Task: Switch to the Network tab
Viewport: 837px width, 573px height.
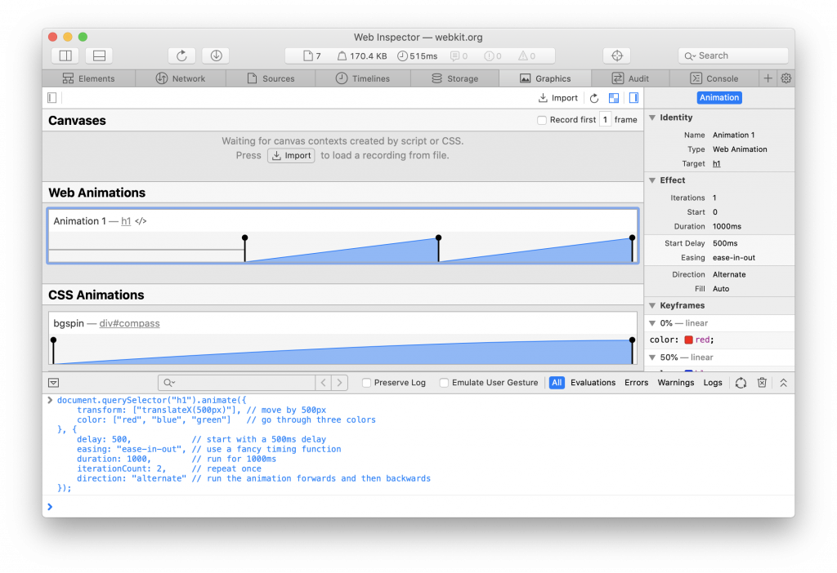Action: pos(181,78)
